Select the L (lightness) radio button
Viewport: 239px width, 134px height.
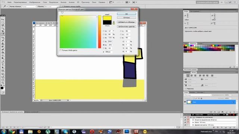(x=121, y=31)
